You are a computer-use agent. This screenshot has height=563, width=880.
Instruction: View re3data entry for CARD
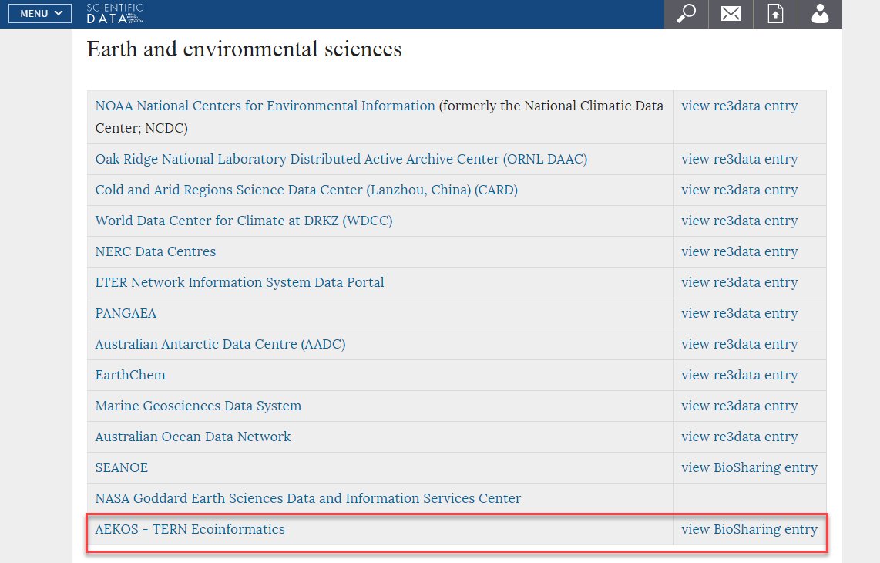739,190
